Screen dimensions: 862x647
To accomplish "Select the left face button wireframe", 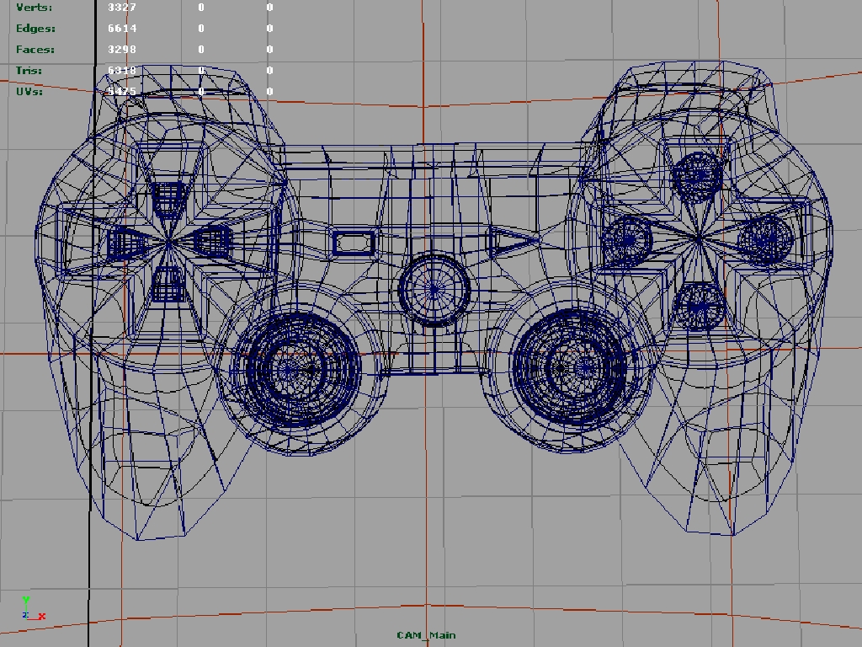I will coord(626,240).
